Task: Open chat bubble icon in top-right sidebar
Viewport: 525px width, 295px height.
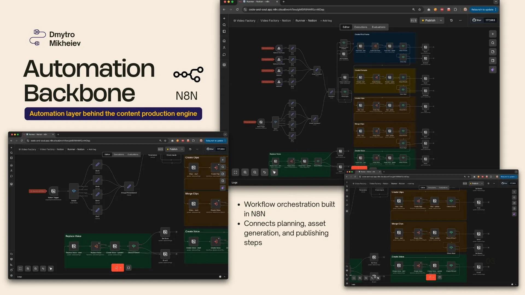Action: point(224,55)
